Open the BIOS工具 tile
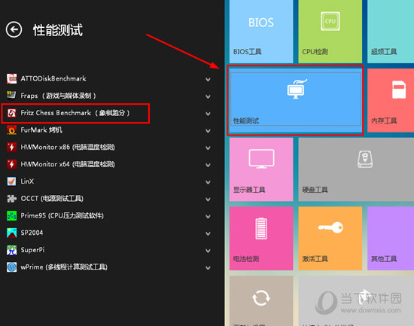Screen dimensions: 414x326 pos(261,31)
